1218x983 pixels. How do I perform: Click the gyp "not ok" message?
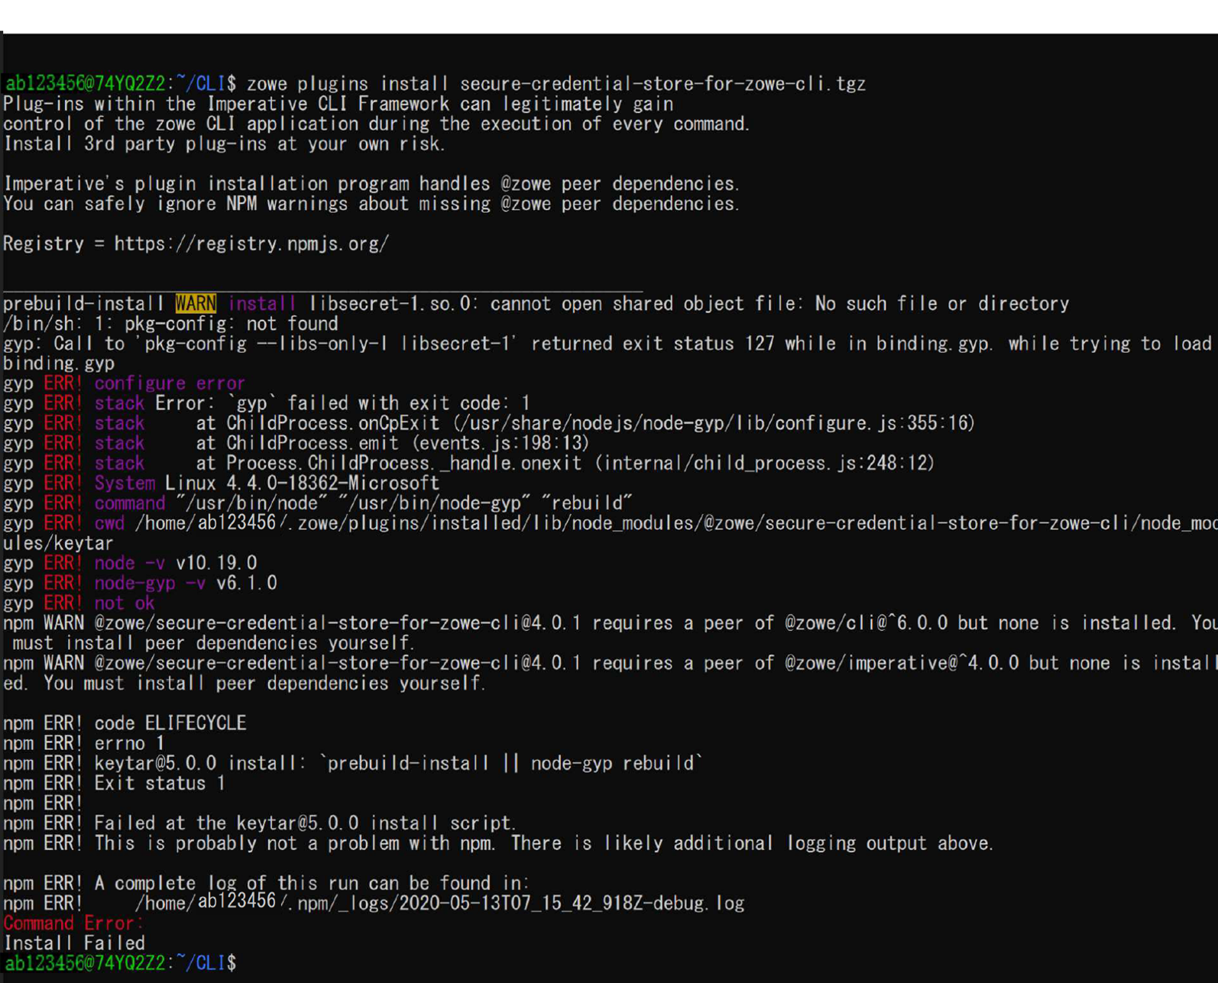click(x=125, y=603)
